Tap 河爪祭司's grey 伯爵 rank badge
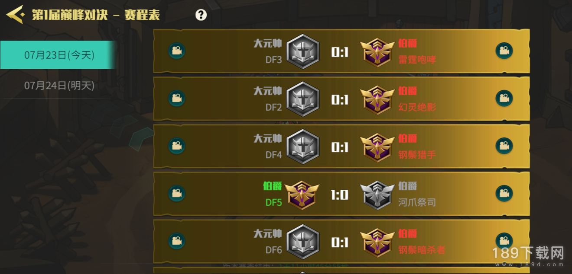The width and height of the screenshot is (572, 274). [377, 194]
